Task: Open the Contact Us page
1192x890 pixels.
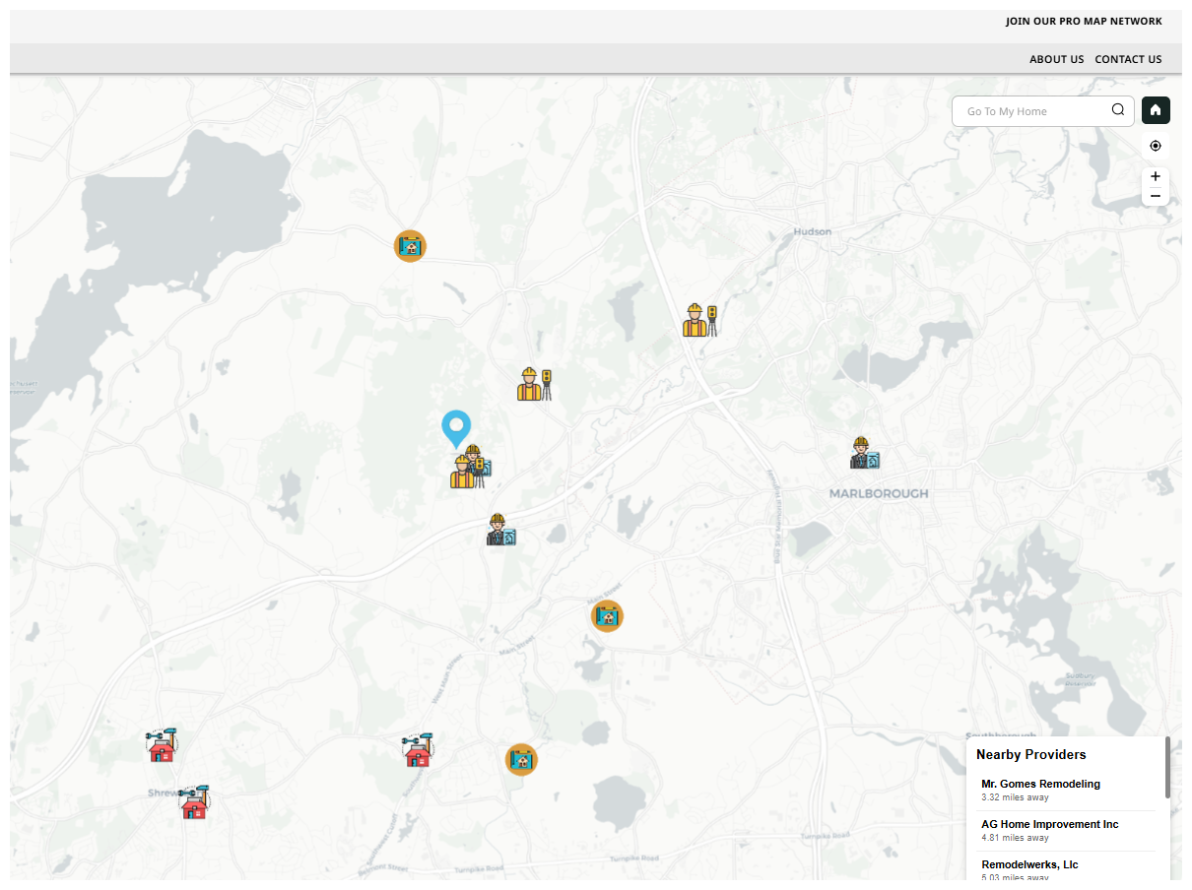Action: coord(1128,59)
